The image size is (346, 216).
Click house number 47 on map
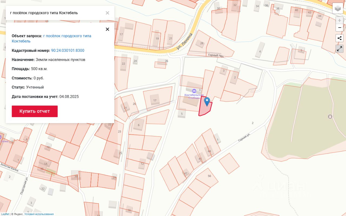186,174
